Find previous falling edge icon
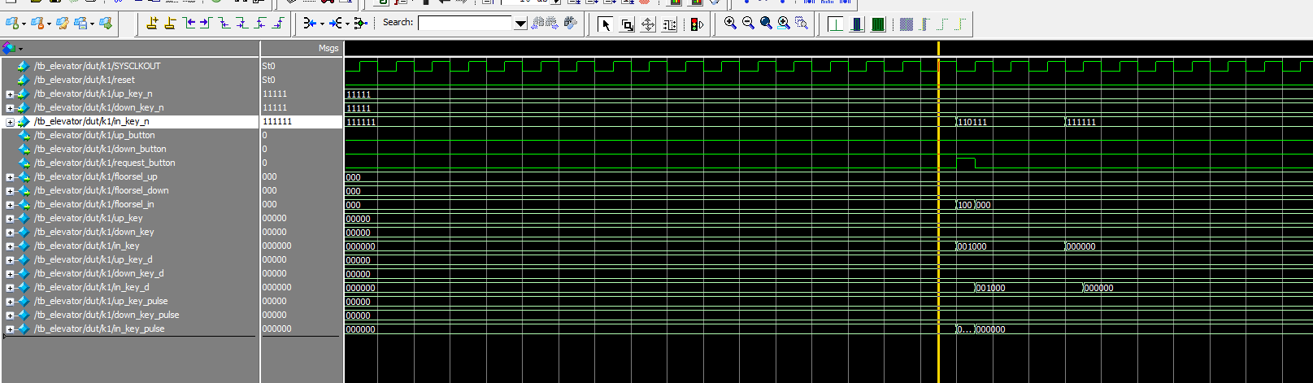This screenshot has height=383, width=1313. coord(224,24)
